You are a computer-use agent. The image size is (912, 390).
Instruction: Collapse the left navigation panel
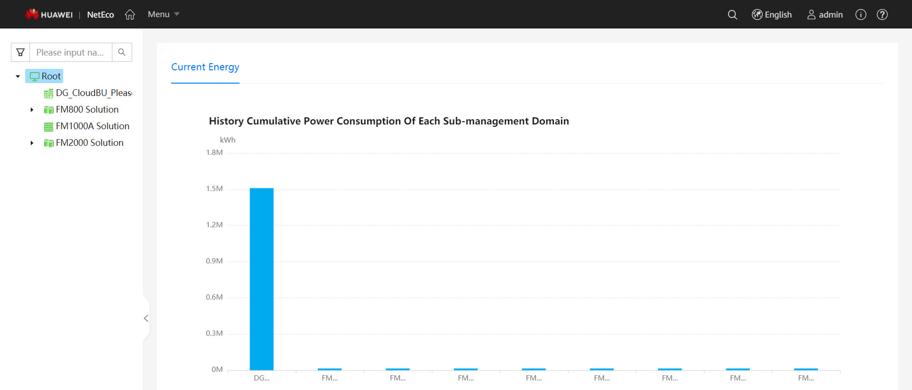tap(146, 318)
